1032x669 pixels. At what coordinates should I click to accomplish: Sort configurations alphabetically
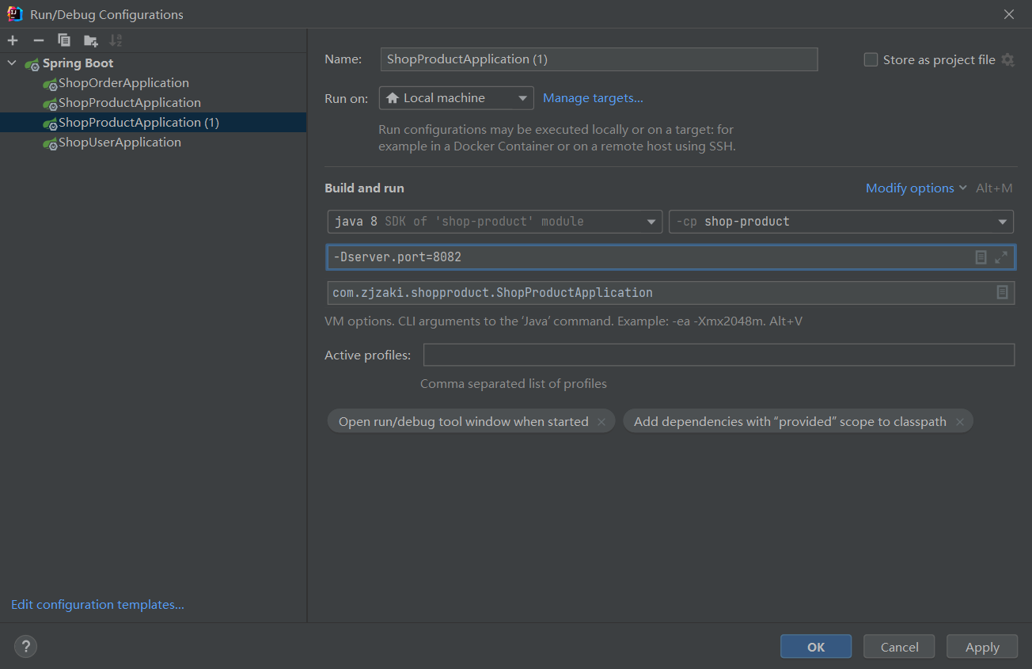116,40
